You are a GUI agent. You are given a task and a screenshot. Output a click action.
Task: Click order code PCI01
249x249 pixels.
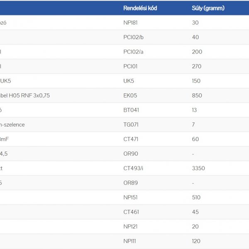pos(131,66)
